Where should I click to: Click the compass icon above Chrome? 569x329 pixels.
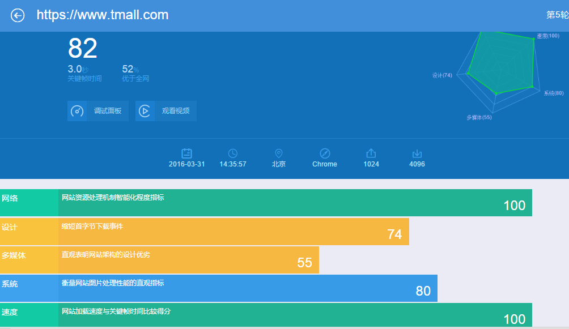coord(325,153)
